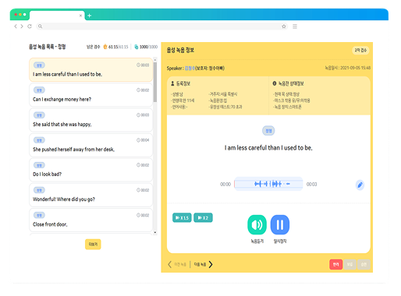Bookmark the page with the star icon
Image resolution: width=401 pixels, height=296 pixels.
[284, 26]
